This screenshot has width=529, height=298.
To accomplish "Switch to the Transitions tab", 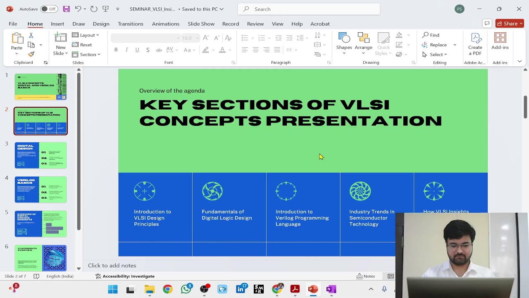I will click(131, 24).
